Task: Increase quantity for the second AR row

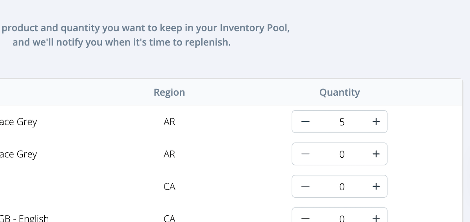Action: pyautogui.click(x=376, y=154)
